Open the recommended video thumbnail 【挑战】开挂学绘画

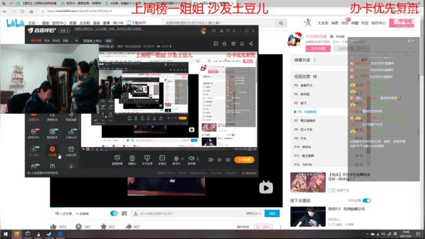click(x=308, y=182)
